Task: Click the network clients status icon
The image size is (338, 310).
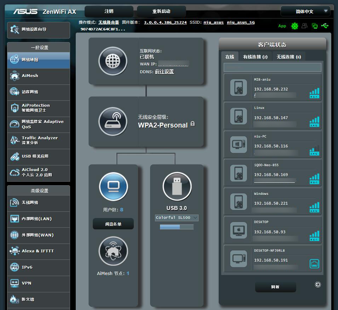Action: 315,26
